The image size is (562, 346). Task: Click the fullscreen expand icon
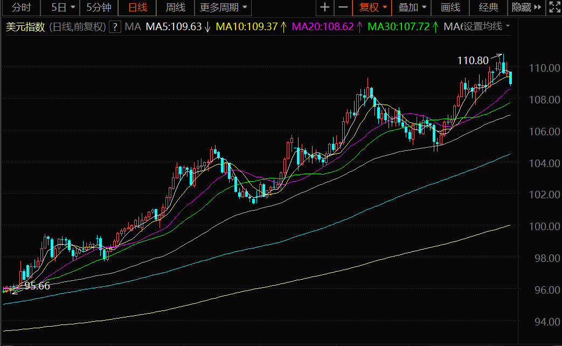pos(554,8)
